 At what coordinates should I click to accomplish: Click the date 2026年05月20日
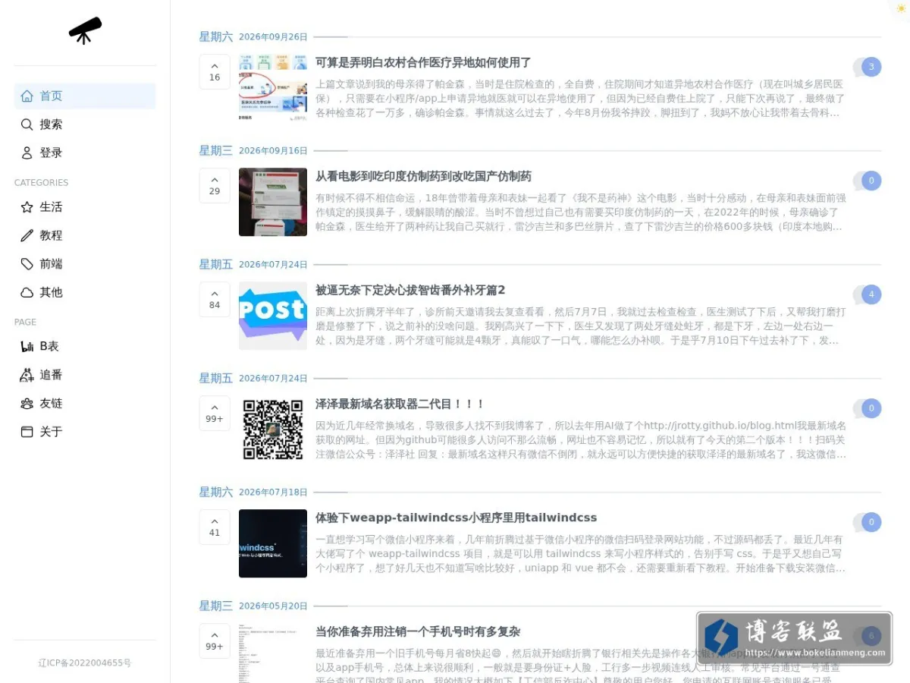tap(273, 606)
